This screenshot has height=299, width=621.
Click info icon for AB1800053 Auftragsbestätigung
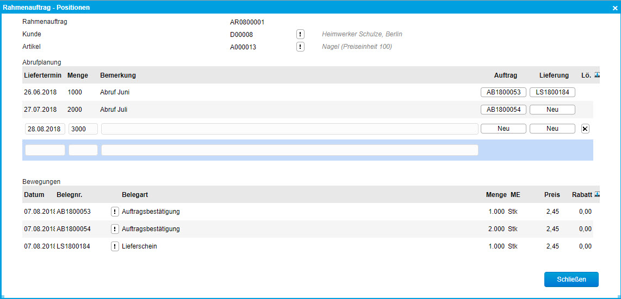[x=115, y=212]
